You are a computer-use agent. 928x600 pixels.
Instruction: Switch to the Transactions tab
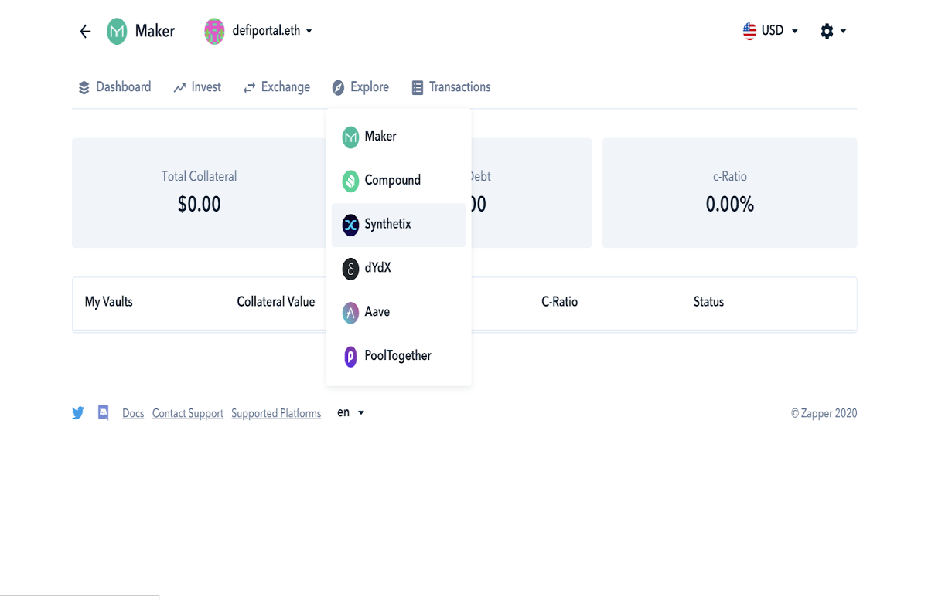[x=451, y=87]
